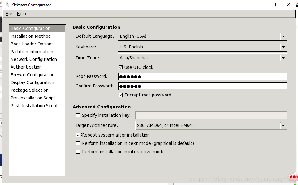Click the Asia/Shanghai time zone combo box
Screen dimensions: 298x185
(x=202, y=58)
